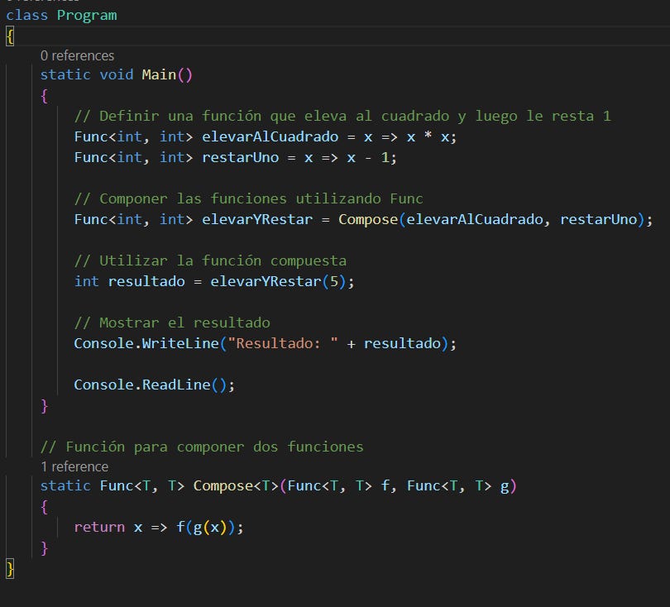Click the "Resultado: " string literal
The width and height of the screenshot is (670, 607).
(x=283, y=343)
